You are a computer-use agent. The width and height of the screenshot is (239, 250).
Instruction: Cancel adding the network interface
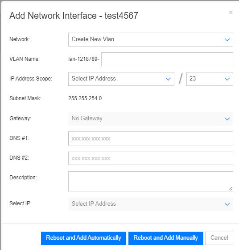(x=219, y=238)
